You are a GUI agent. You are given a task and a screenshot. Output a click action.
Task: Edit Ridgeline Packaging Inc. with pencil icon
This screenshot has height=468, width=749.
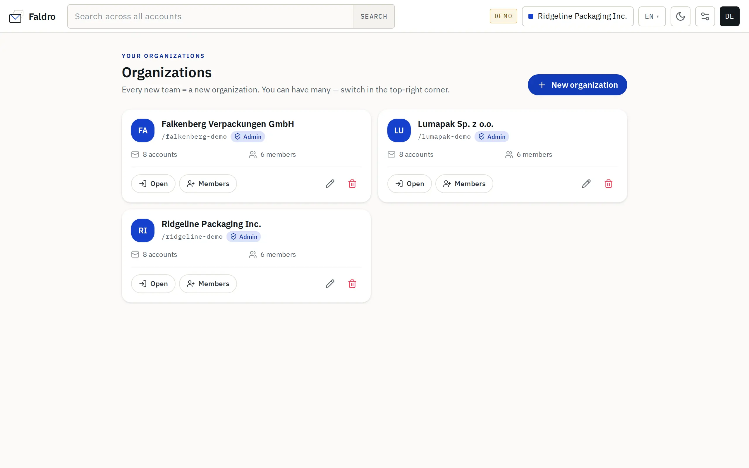[330, 283]
